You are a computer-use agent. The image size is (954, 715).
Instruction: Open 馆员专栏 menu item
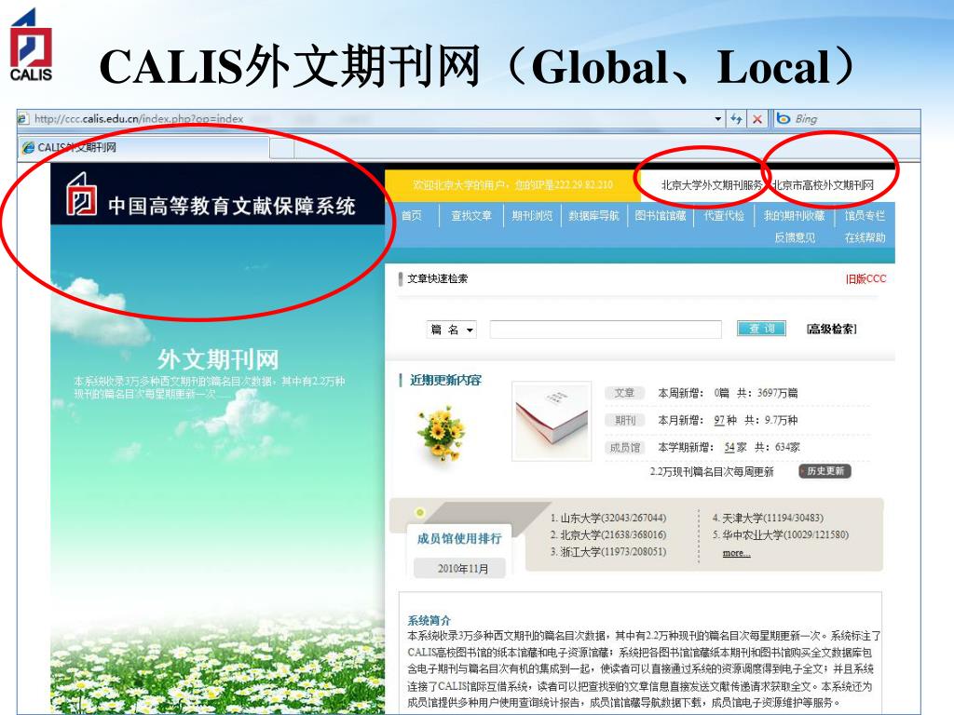click(x=865, y=215)
